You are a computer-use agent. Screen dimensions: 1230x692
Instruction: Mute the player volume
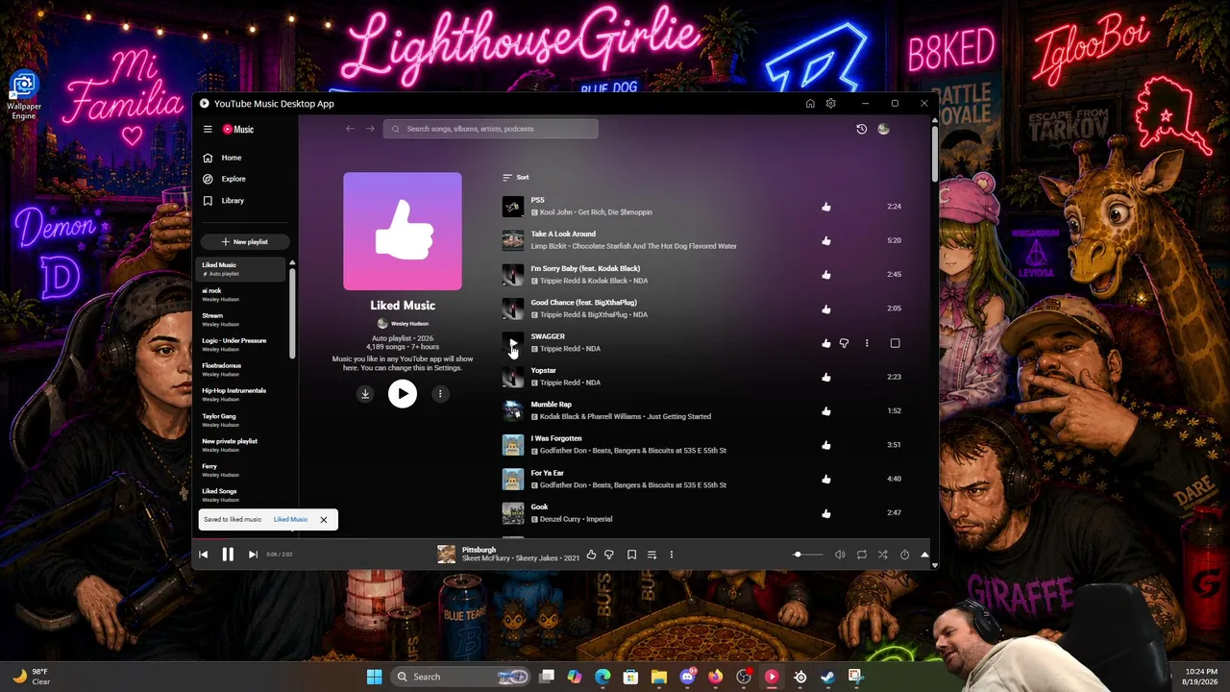tap(840, 555)
